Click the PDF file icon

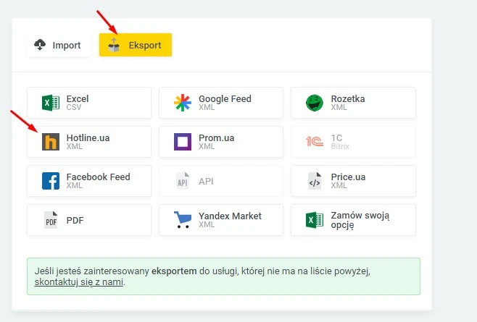(51, 220)
